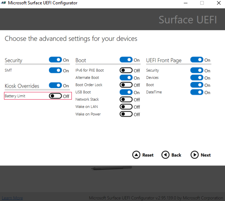Image resolution: width=225 pixels, height=201 pixels.
Task: Disable the Front Page Devices toggle
Action: point(197,77)
